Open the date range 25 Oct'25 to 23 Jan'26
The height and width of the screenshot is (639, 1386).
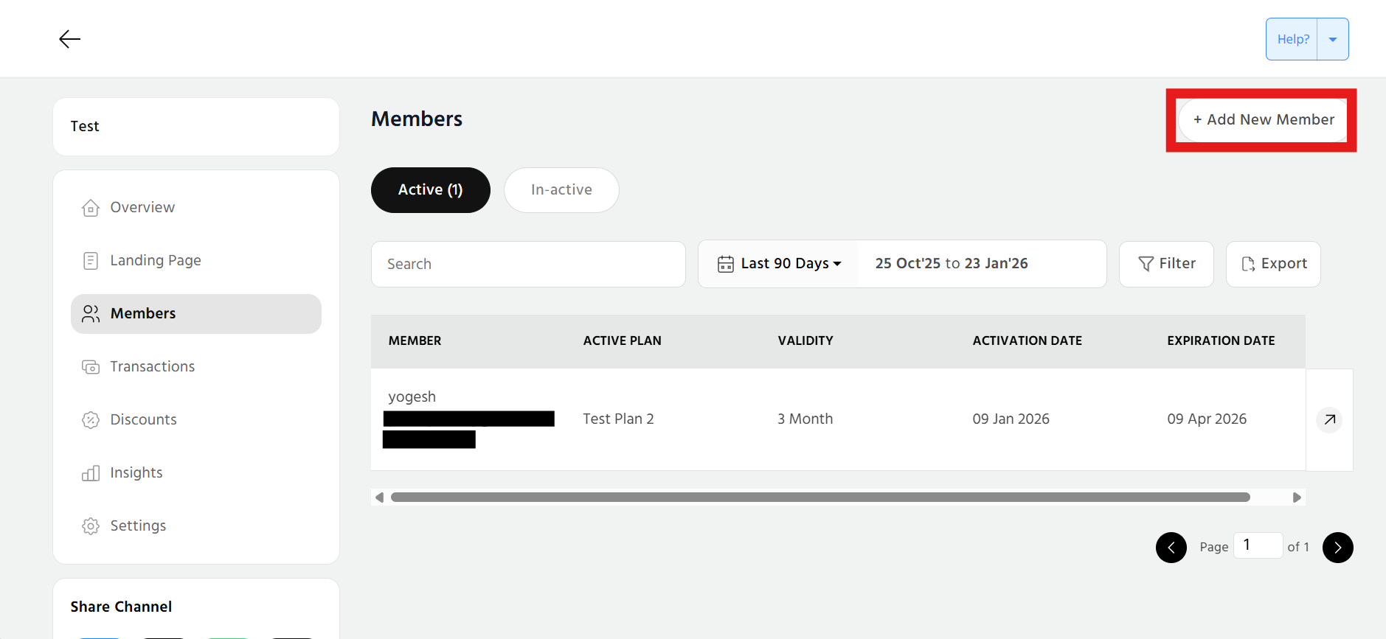[951, 264]
